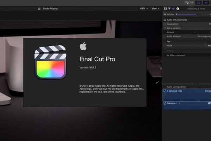Open the View dropdown menu

(155, 8)
